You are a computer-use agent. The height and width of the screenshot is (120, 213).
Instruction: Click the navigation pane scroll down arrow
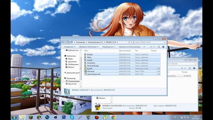[x=81, y=87]
